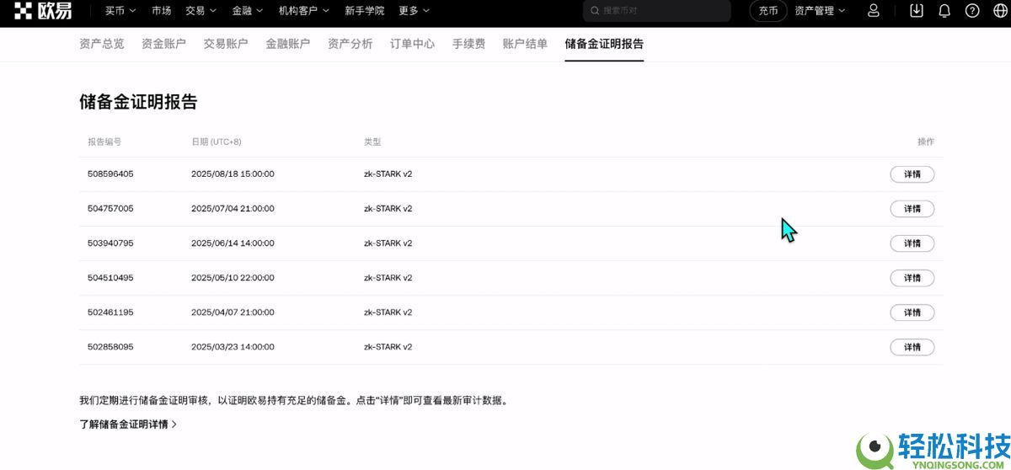Click report number 502858095
Screen dimensions: 1011x470
click(110, 347)
